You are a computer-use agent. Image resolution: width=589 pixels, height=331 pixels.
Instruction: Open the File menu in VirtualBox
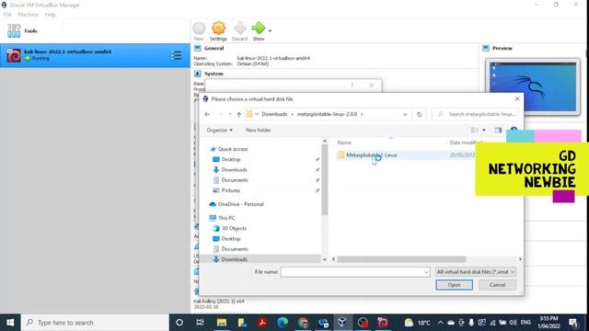click(x=7, y=15)
